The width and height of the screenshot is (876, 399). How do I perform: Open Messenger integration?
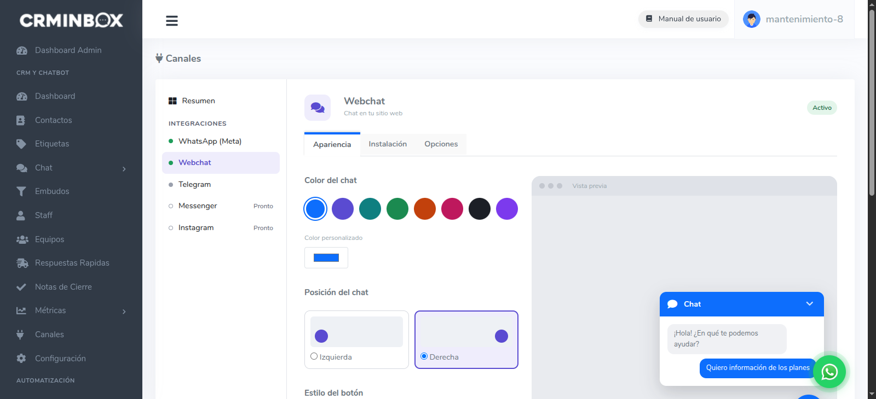221,206
